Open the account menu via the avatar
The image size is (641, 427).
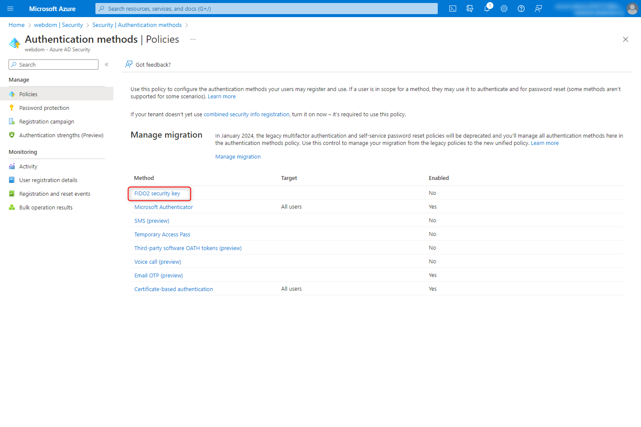point(632,9)
